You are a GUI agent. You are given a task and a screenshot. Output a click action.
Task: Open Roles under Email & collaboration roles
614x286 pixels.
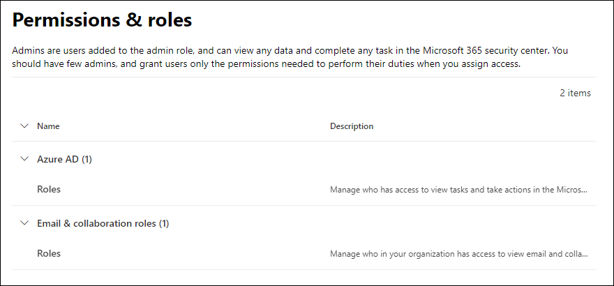pos(49,253)
